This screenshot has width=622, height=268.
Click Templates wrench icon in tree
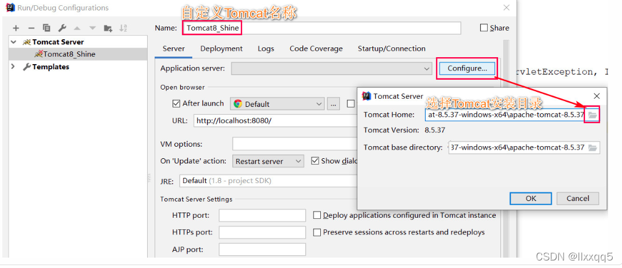click(x=27, y=67)
